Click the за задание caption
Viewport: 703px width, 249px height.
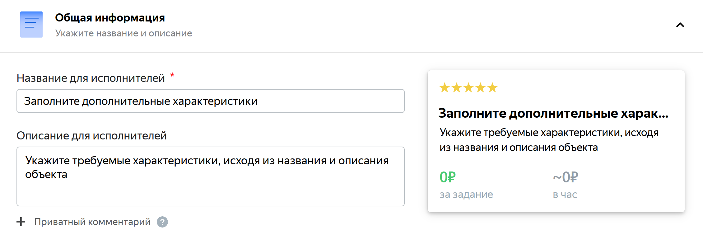tap(466, 195)
